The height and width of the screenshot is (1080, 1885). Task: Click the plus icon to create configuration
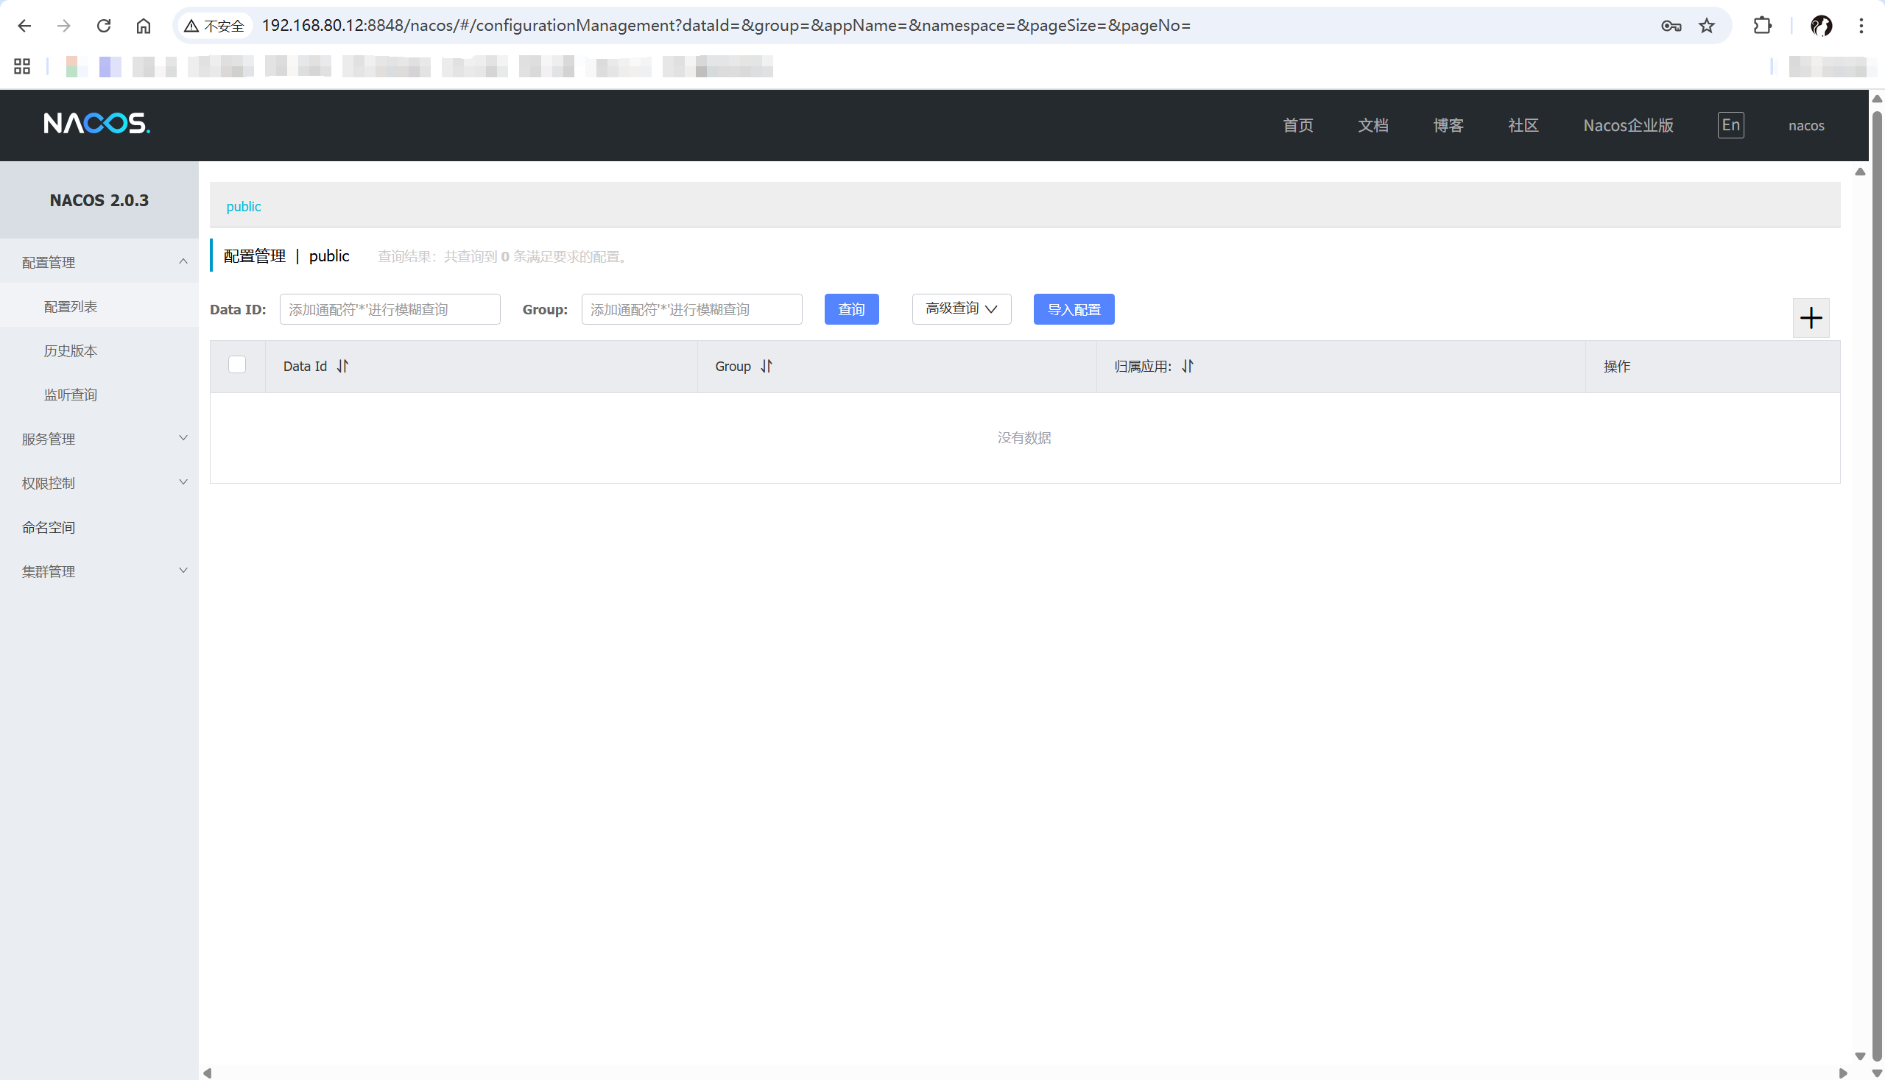1810,318
